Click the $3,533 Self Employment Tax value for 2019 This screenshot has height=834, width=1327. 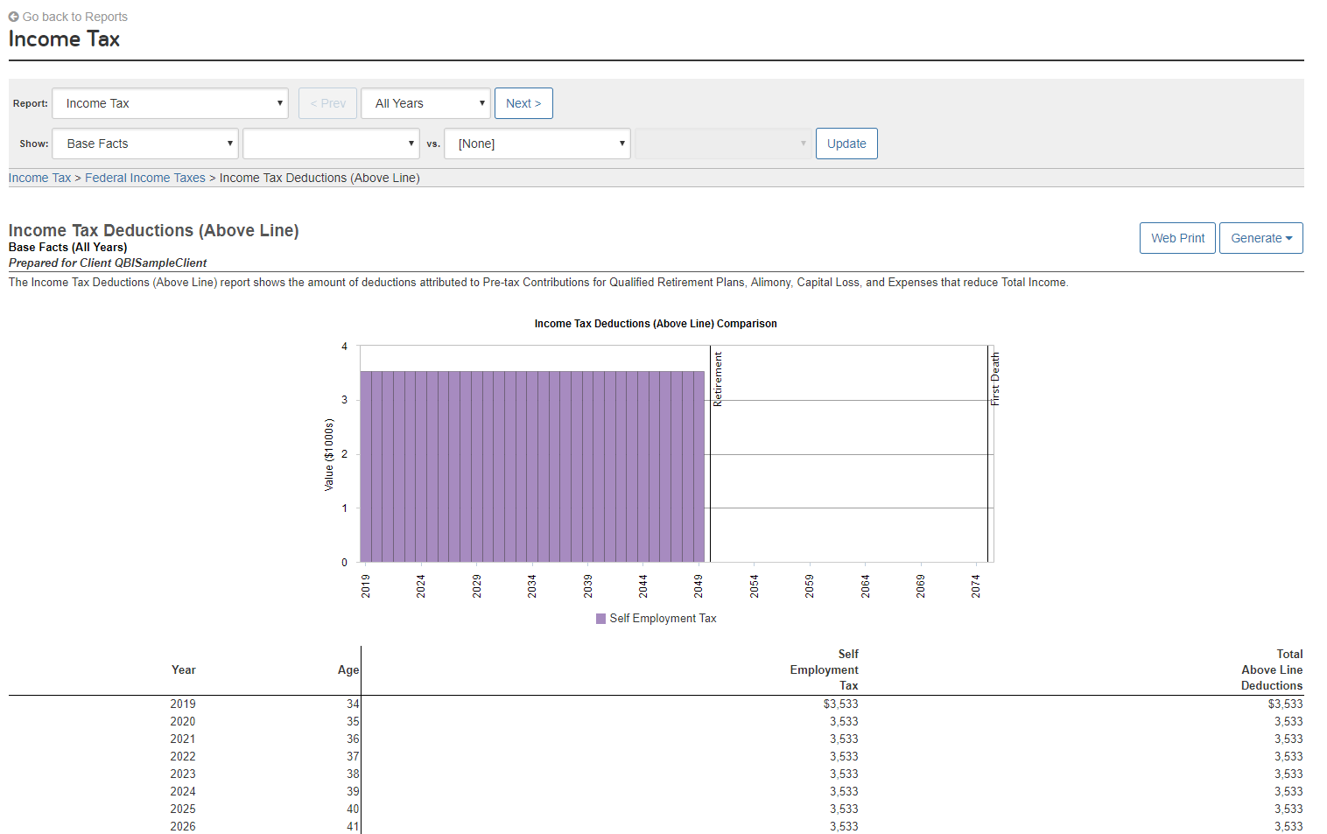tap(840, 704)
